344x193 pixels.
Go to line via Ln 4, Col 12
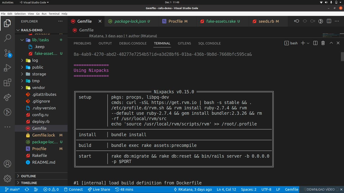click(x=226, y=189)
